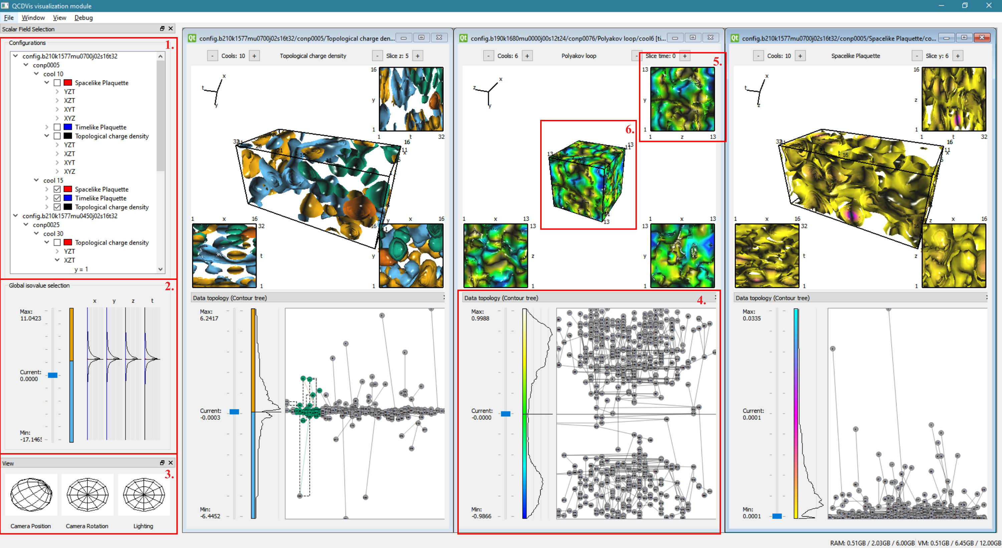Collapse the cool 10 tree node
Viewport: 1002px width, 548px height.
(36, 73)
